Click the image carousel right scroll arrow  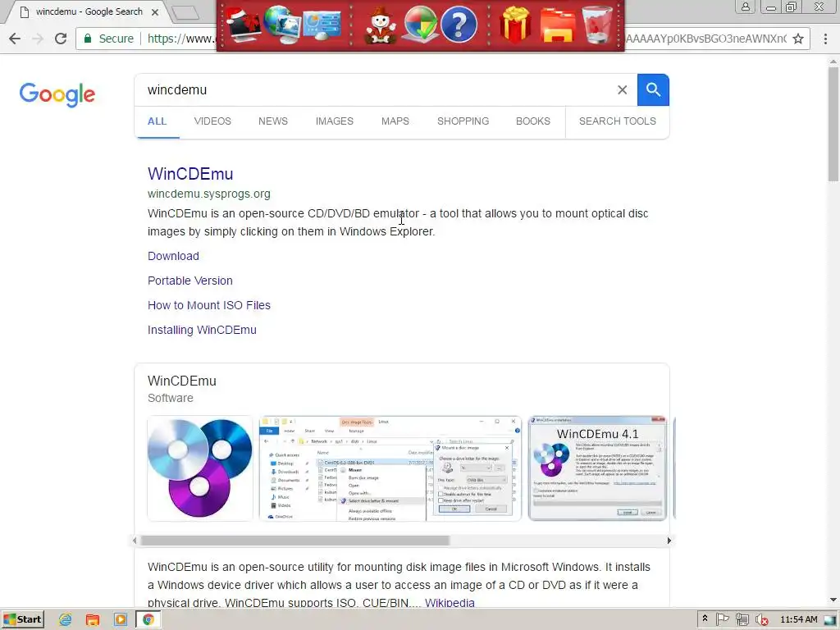(x=669, y=541)
